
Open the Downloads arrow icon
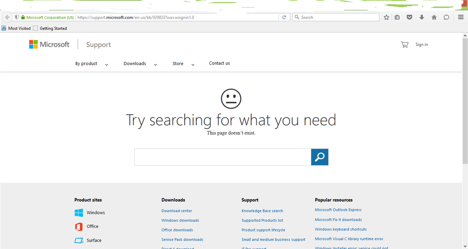coord(422,17)
